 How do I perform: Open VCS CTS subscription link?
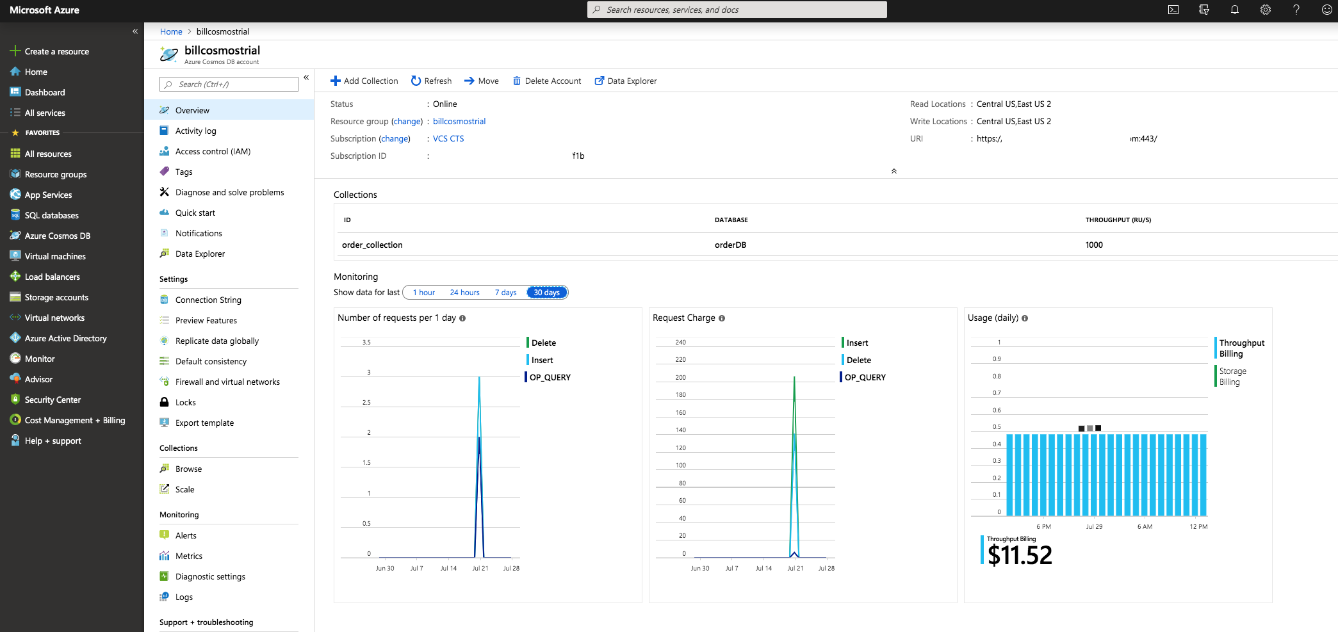coord(448,138)
